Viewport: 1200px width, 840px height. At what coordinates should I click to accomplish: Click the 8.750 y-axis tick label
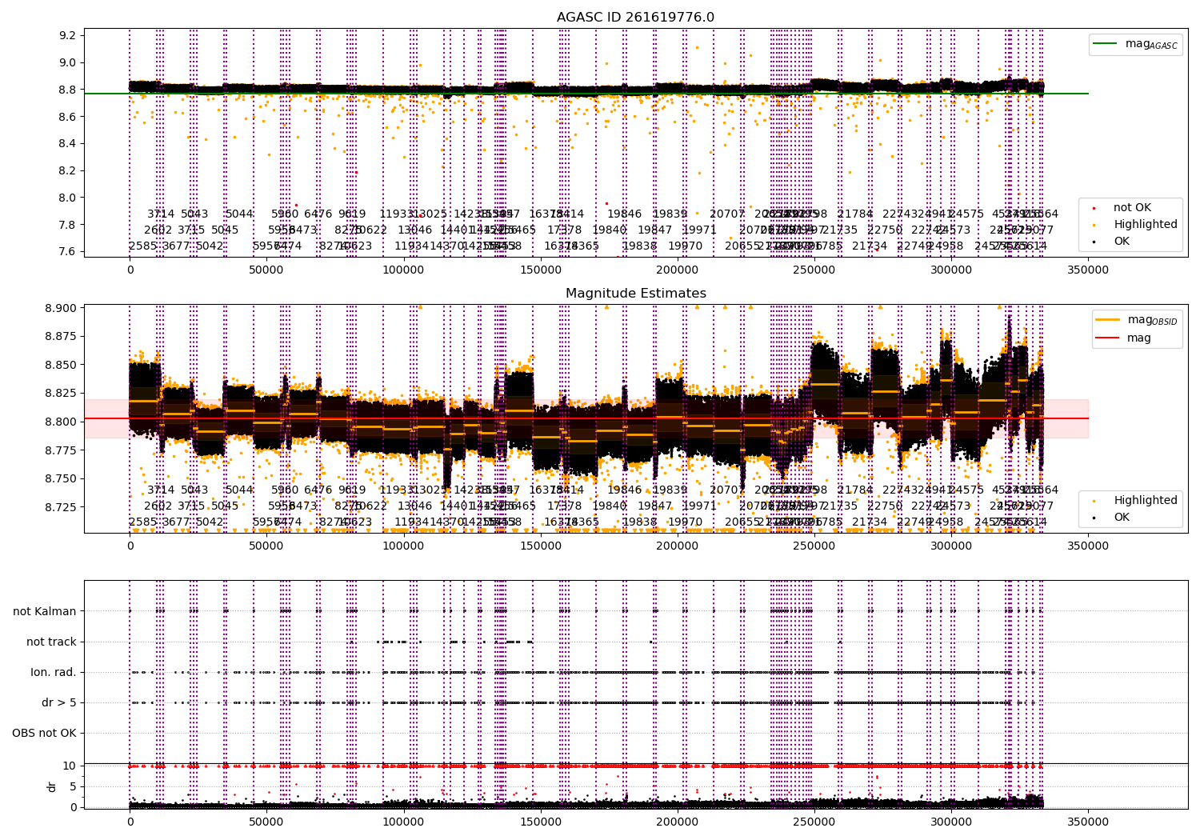62,478
